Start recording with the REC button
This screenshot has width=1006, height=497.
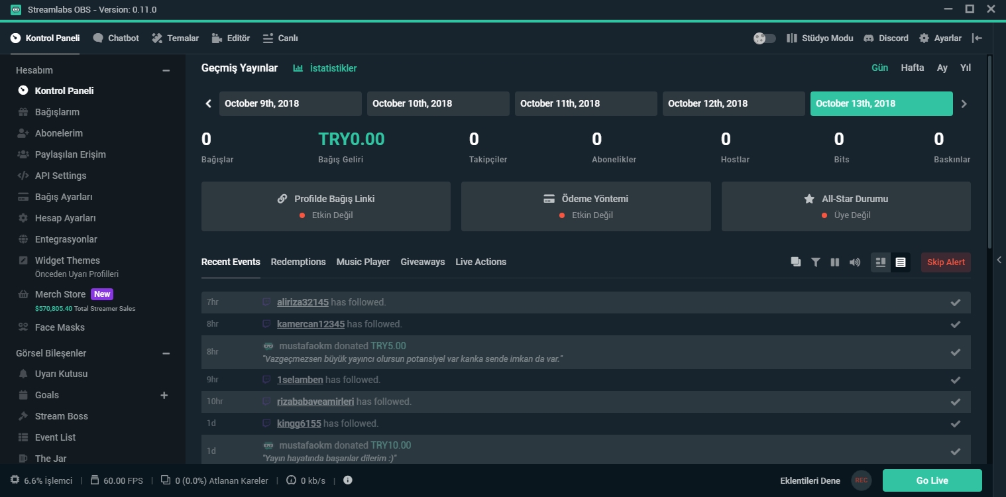[x=862, y=480]
